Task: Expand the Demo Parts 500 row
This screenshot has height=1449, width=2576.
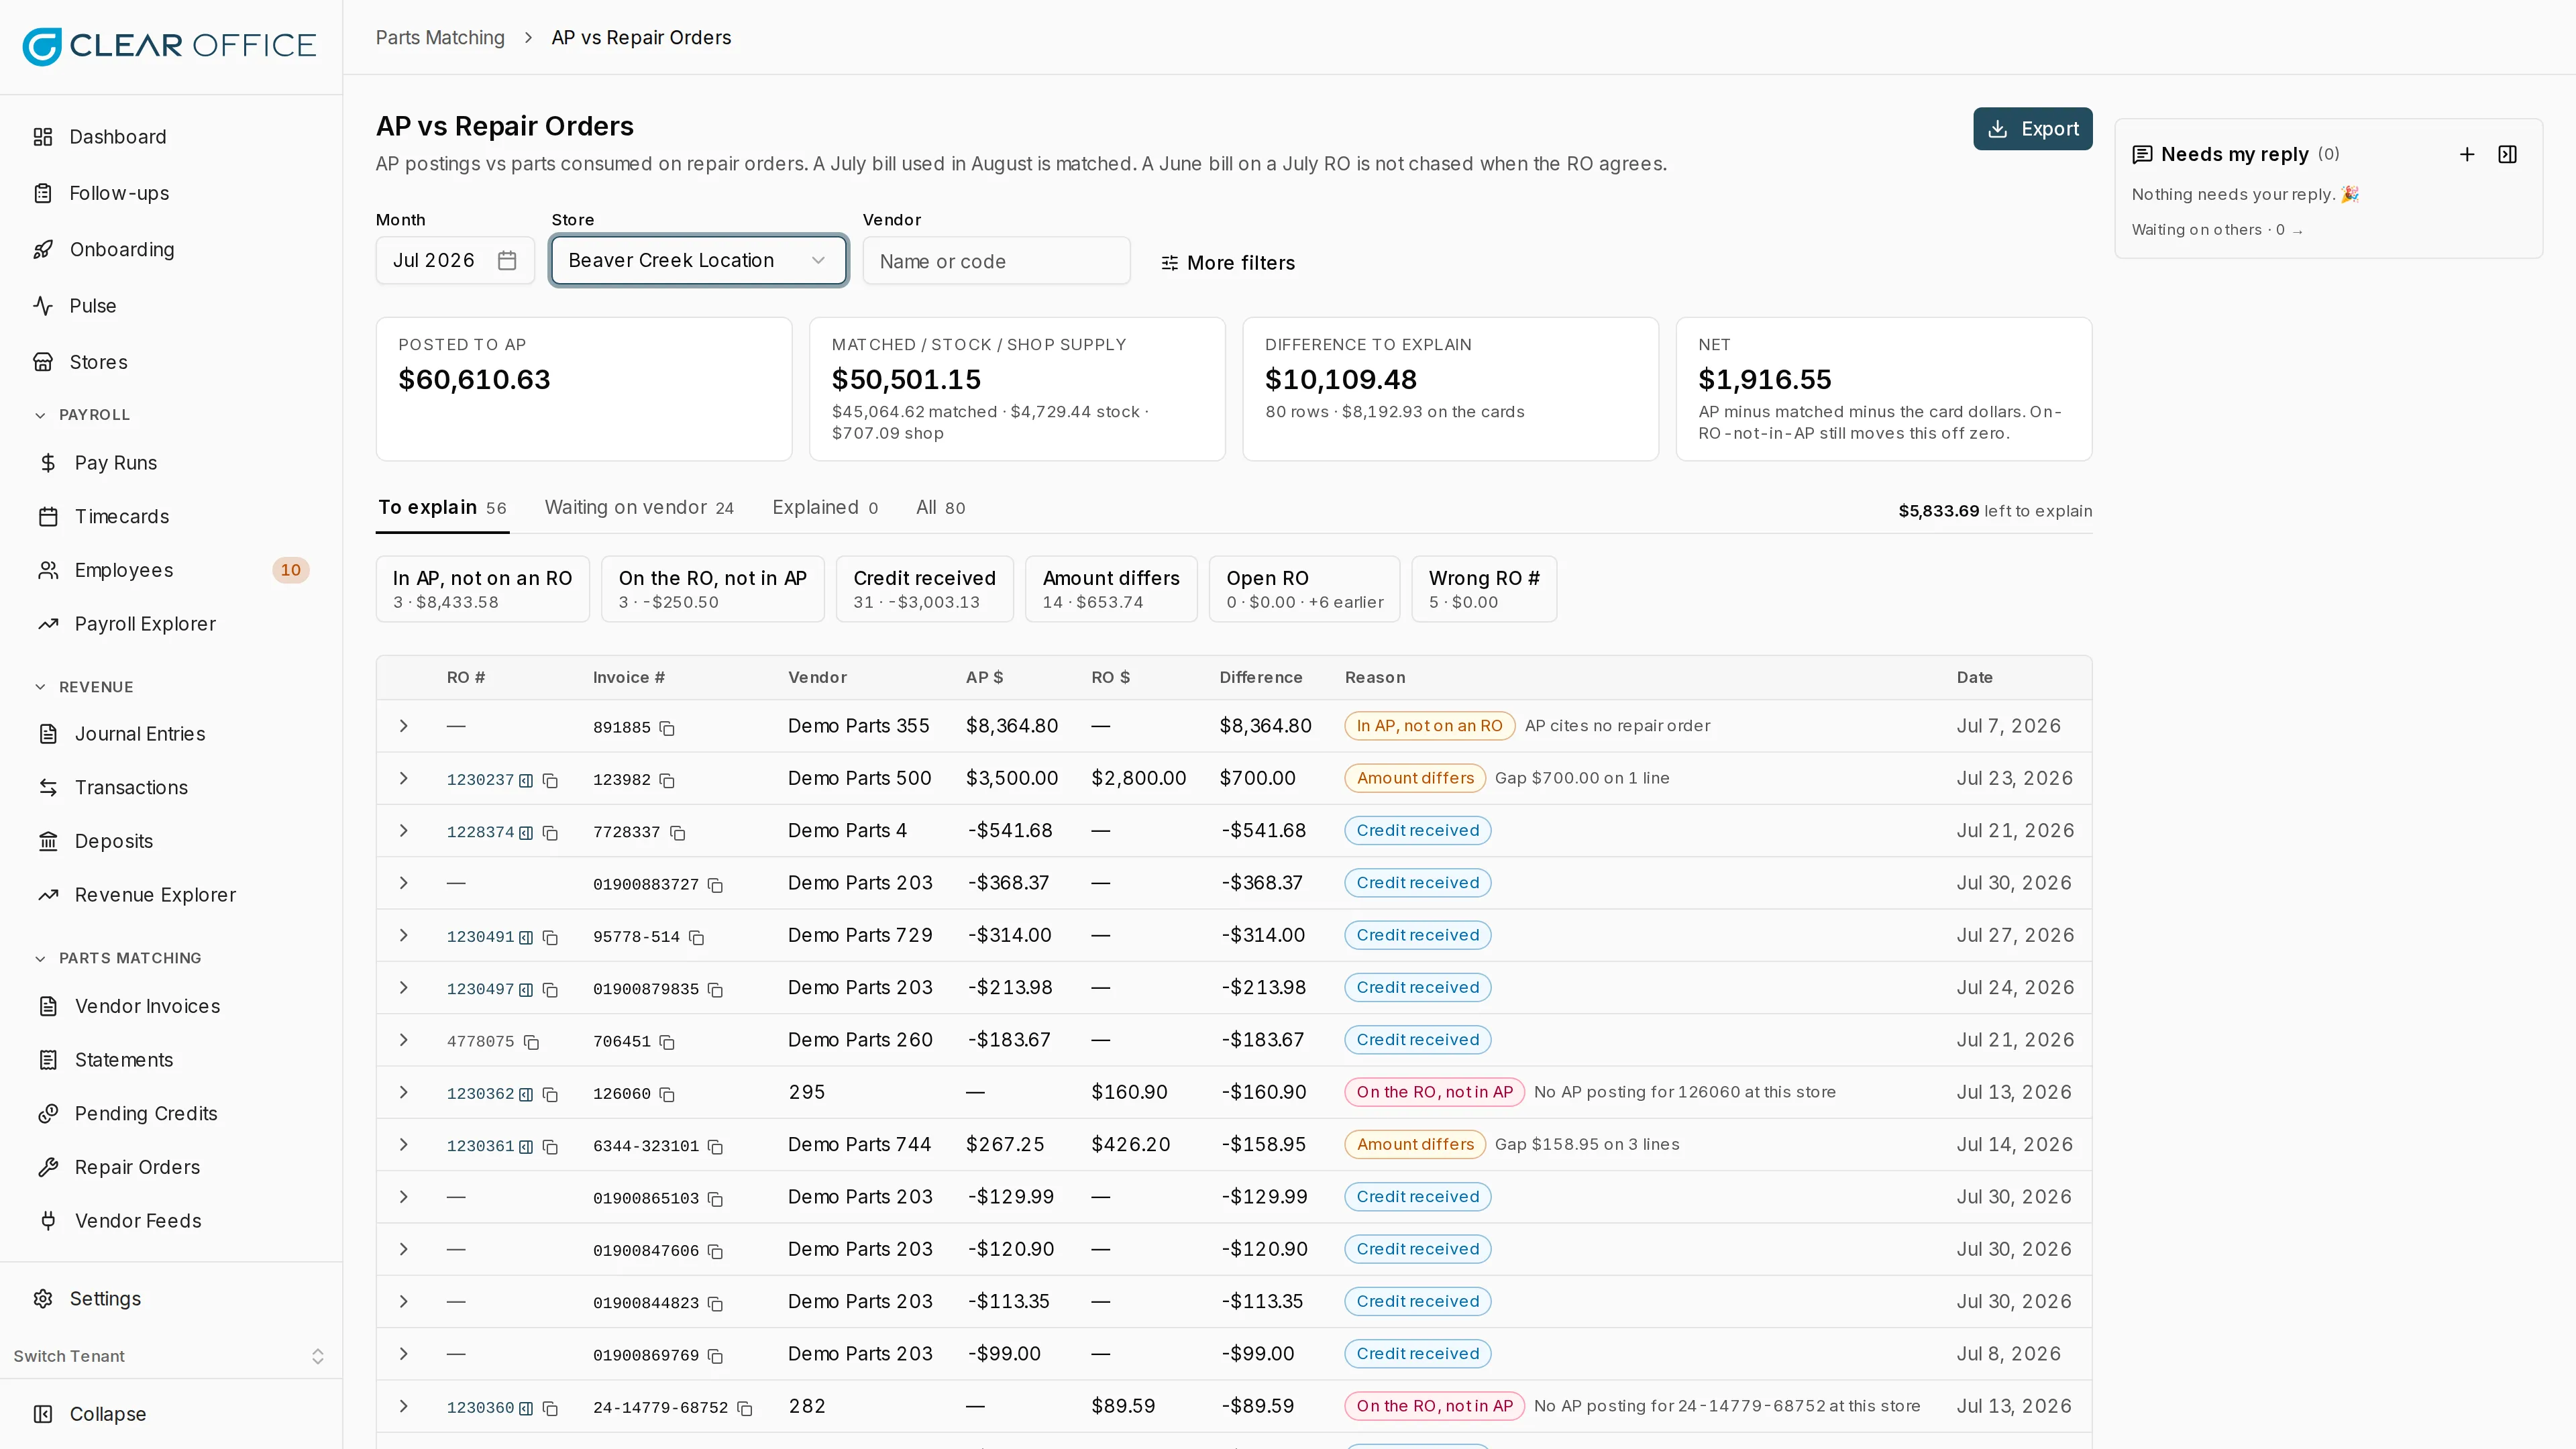Action: (x=403, y=778)
